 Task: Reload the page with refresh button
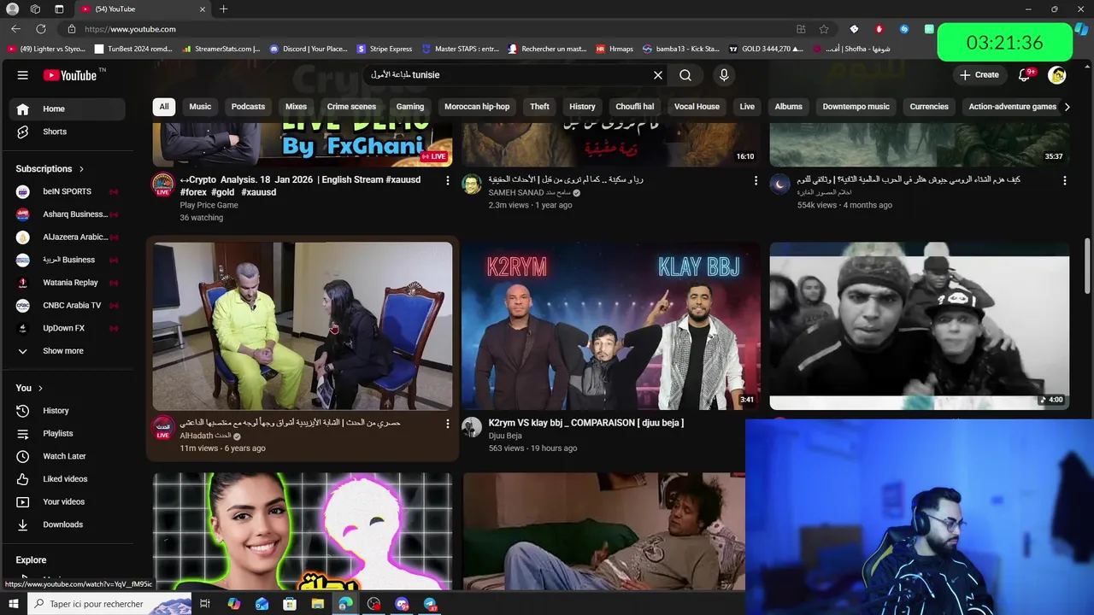pyautogui.click(x=40, y=29)
